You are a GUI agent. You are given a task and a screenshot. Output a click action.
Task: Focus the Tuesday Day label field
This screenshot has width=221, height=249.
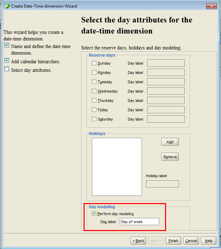(x=166, y=82)
